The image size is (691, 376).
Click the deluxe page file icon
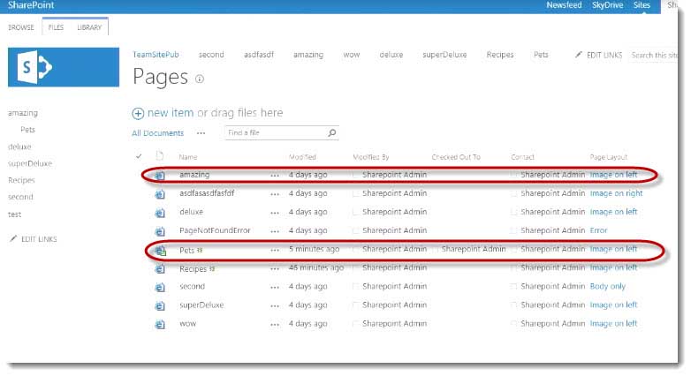click(160, 213)
